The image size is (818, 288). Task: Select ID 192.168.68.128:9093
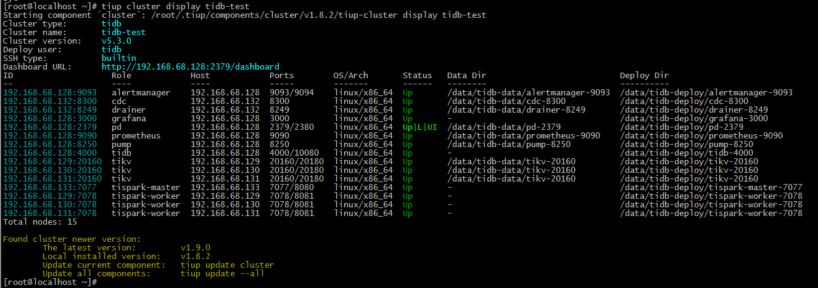(x=50, y=92)
